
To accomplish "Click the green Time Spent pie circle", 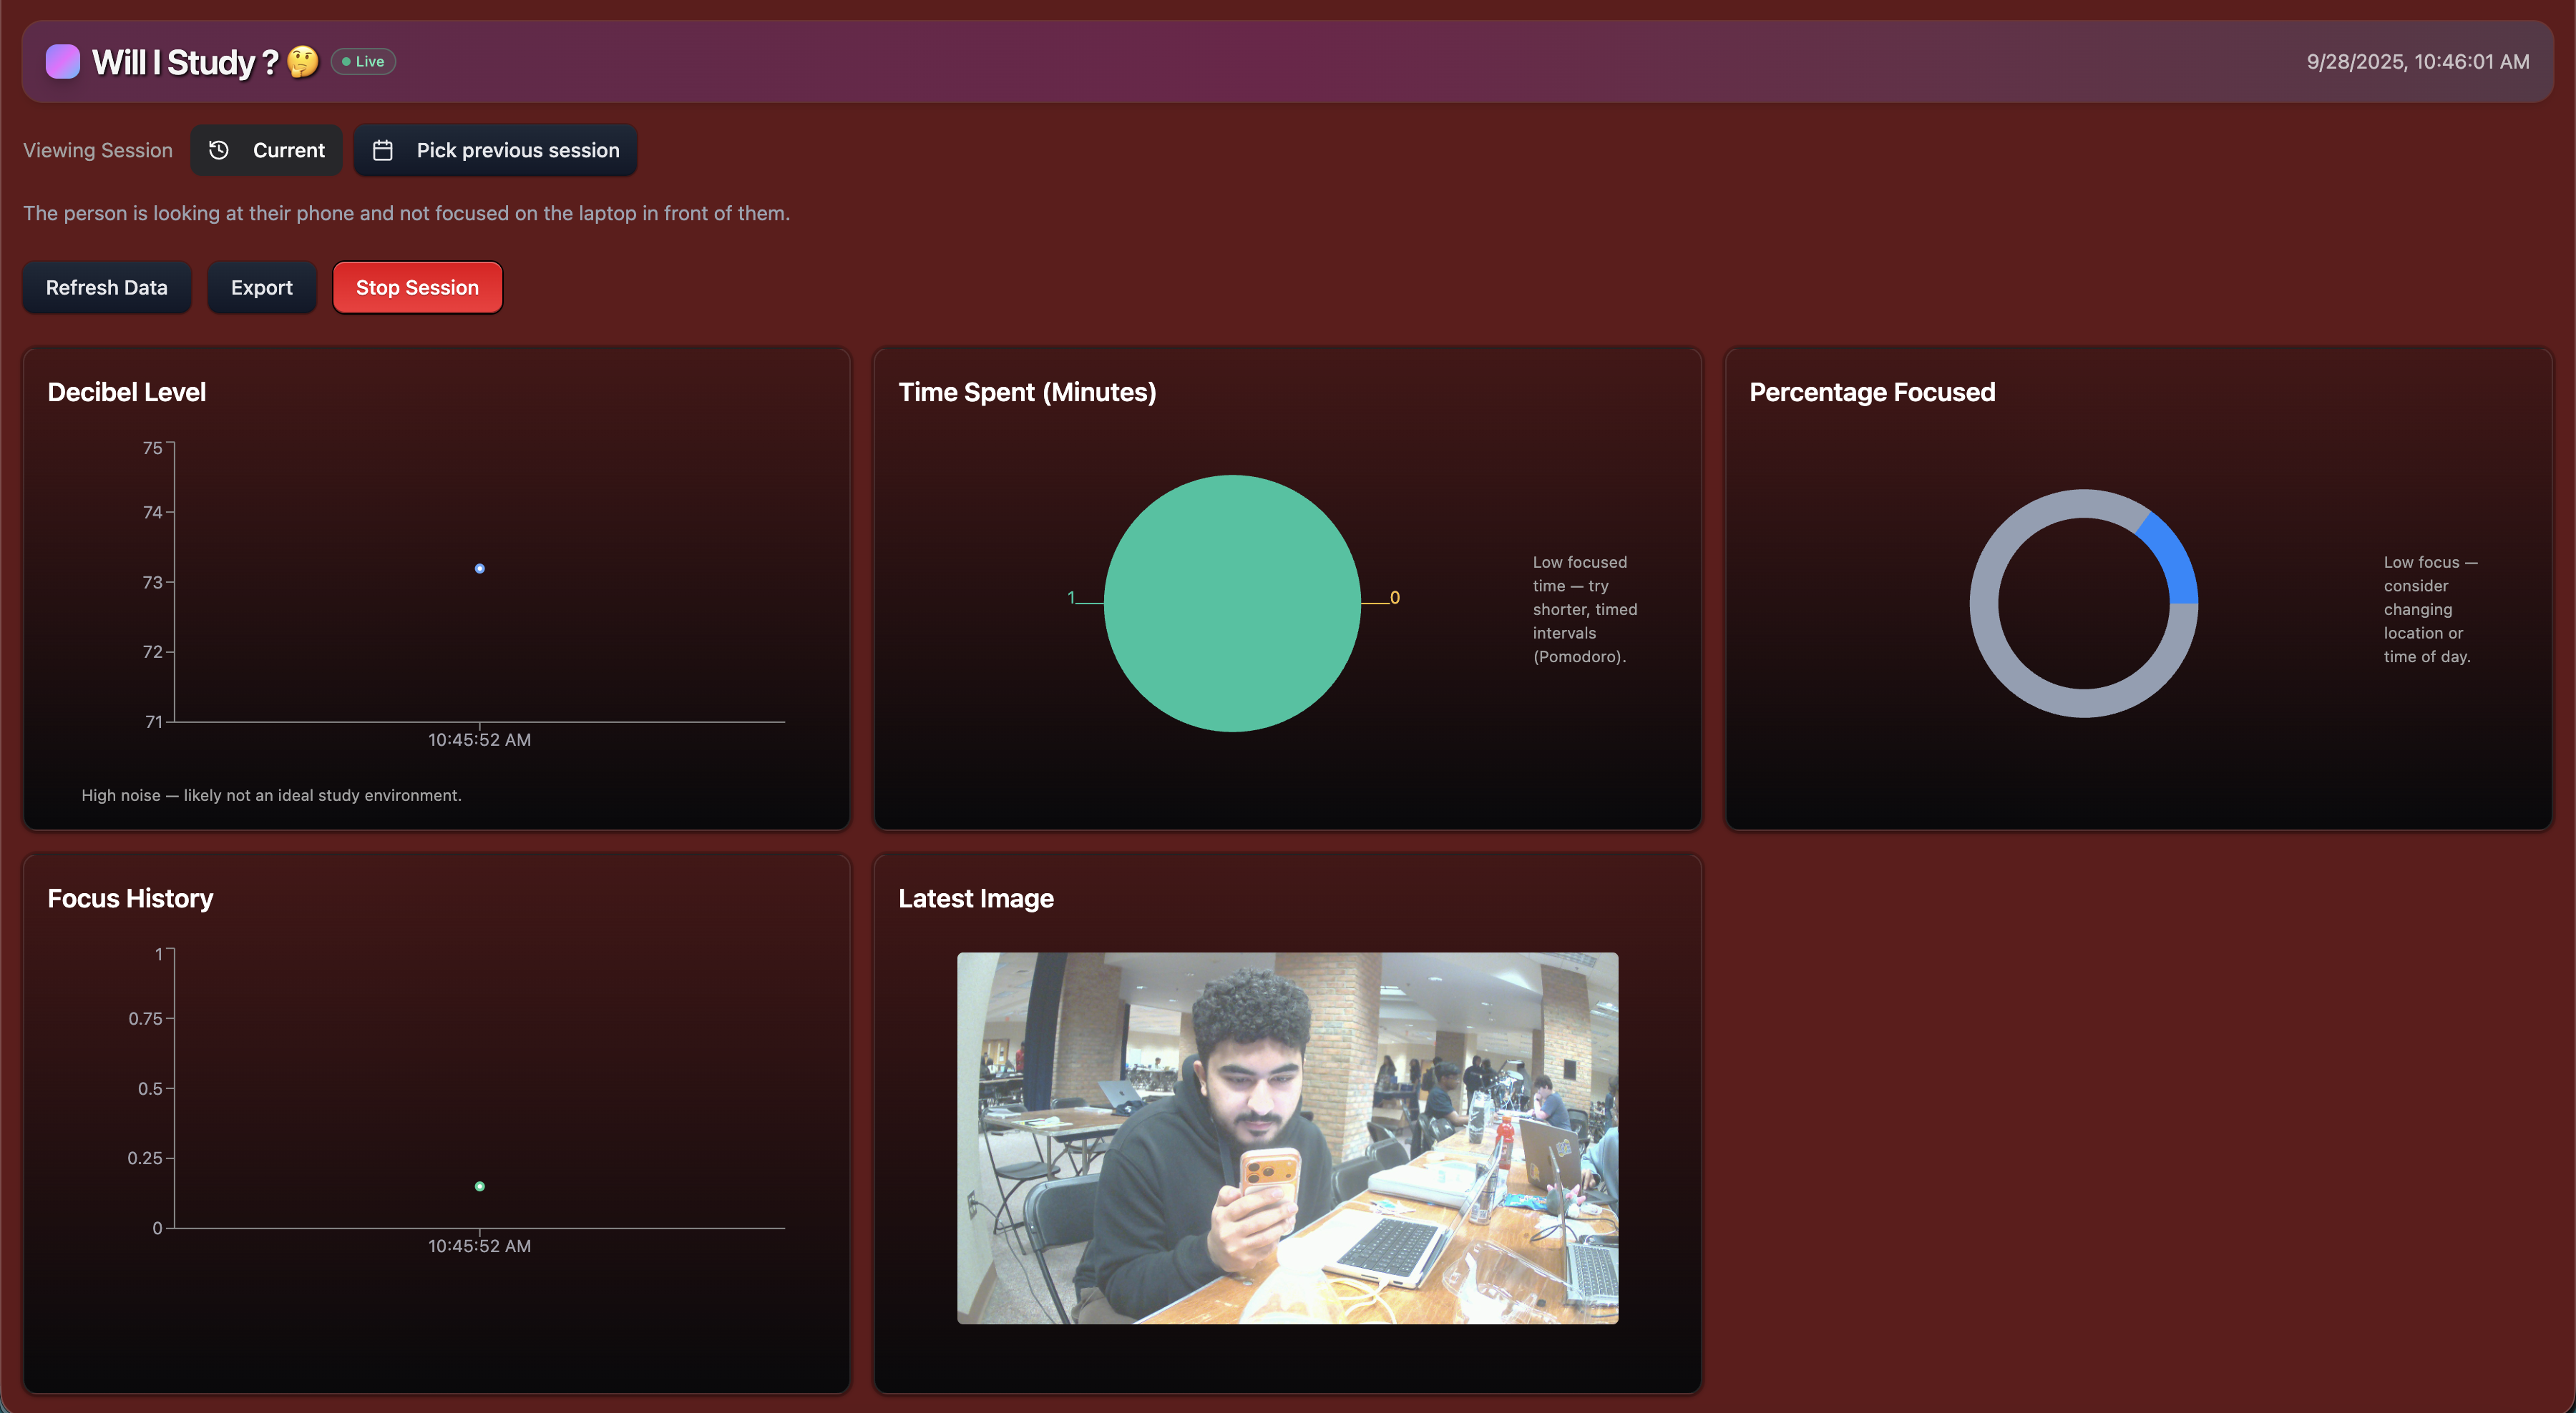I will click(1232, 604).
